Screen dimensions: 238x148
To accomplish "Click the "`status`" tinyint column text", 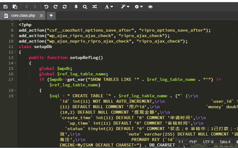I will (75, 129).
